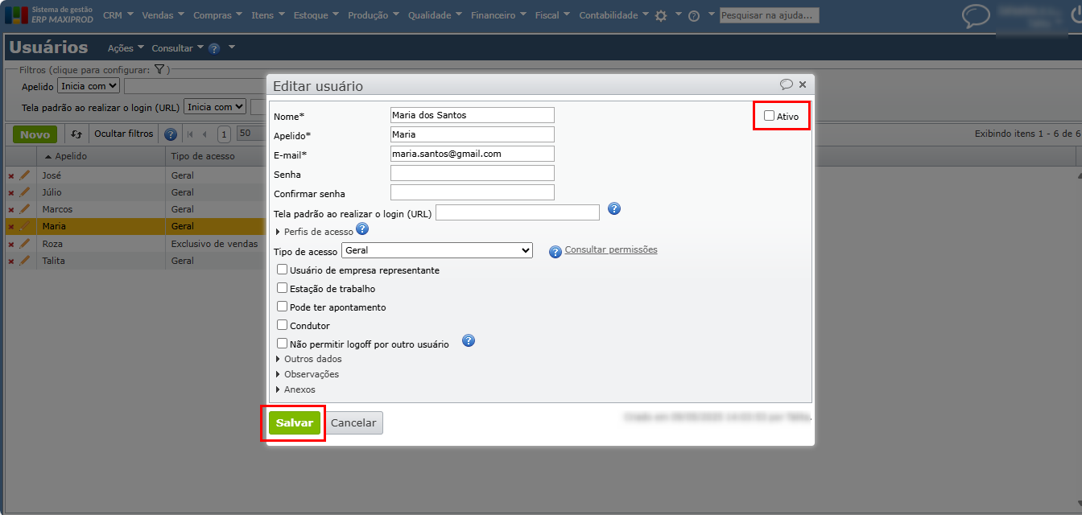Edit user Roza with the pencil icon
This screenshot has width=1082, height=515.
coord(25,243)
